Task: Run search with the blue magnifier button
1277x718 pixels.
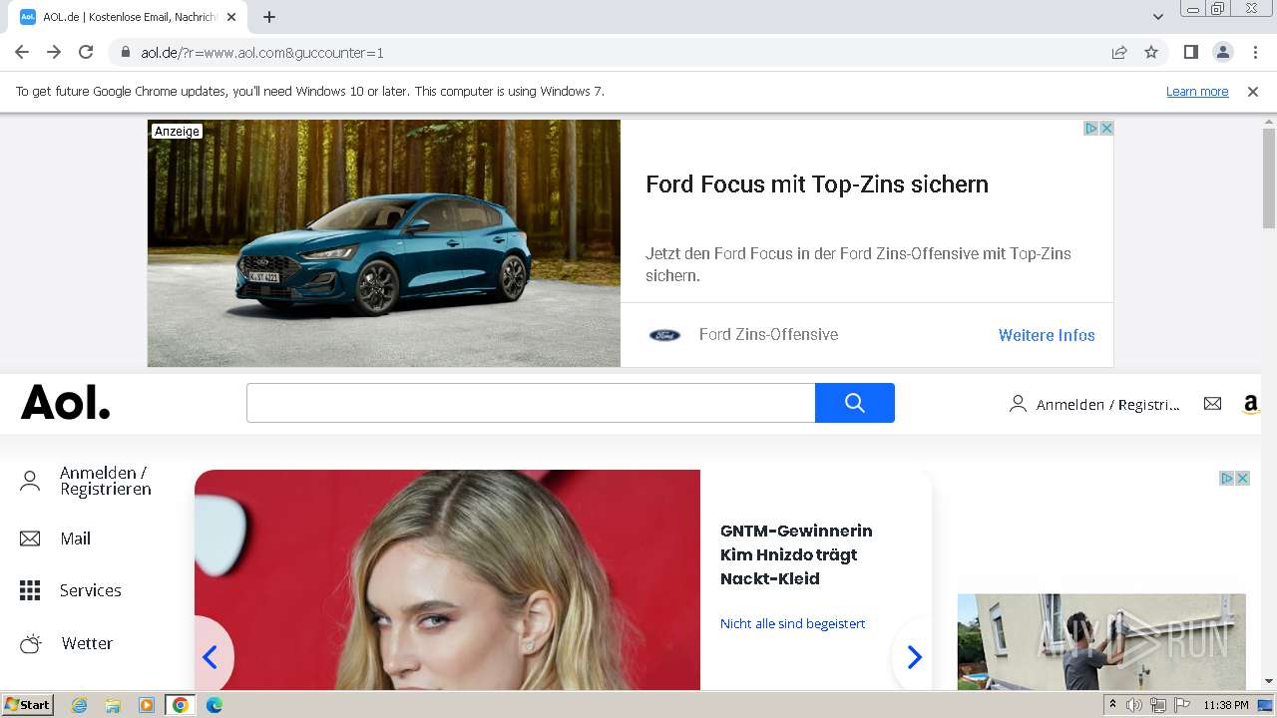Action: coord(855,403)
